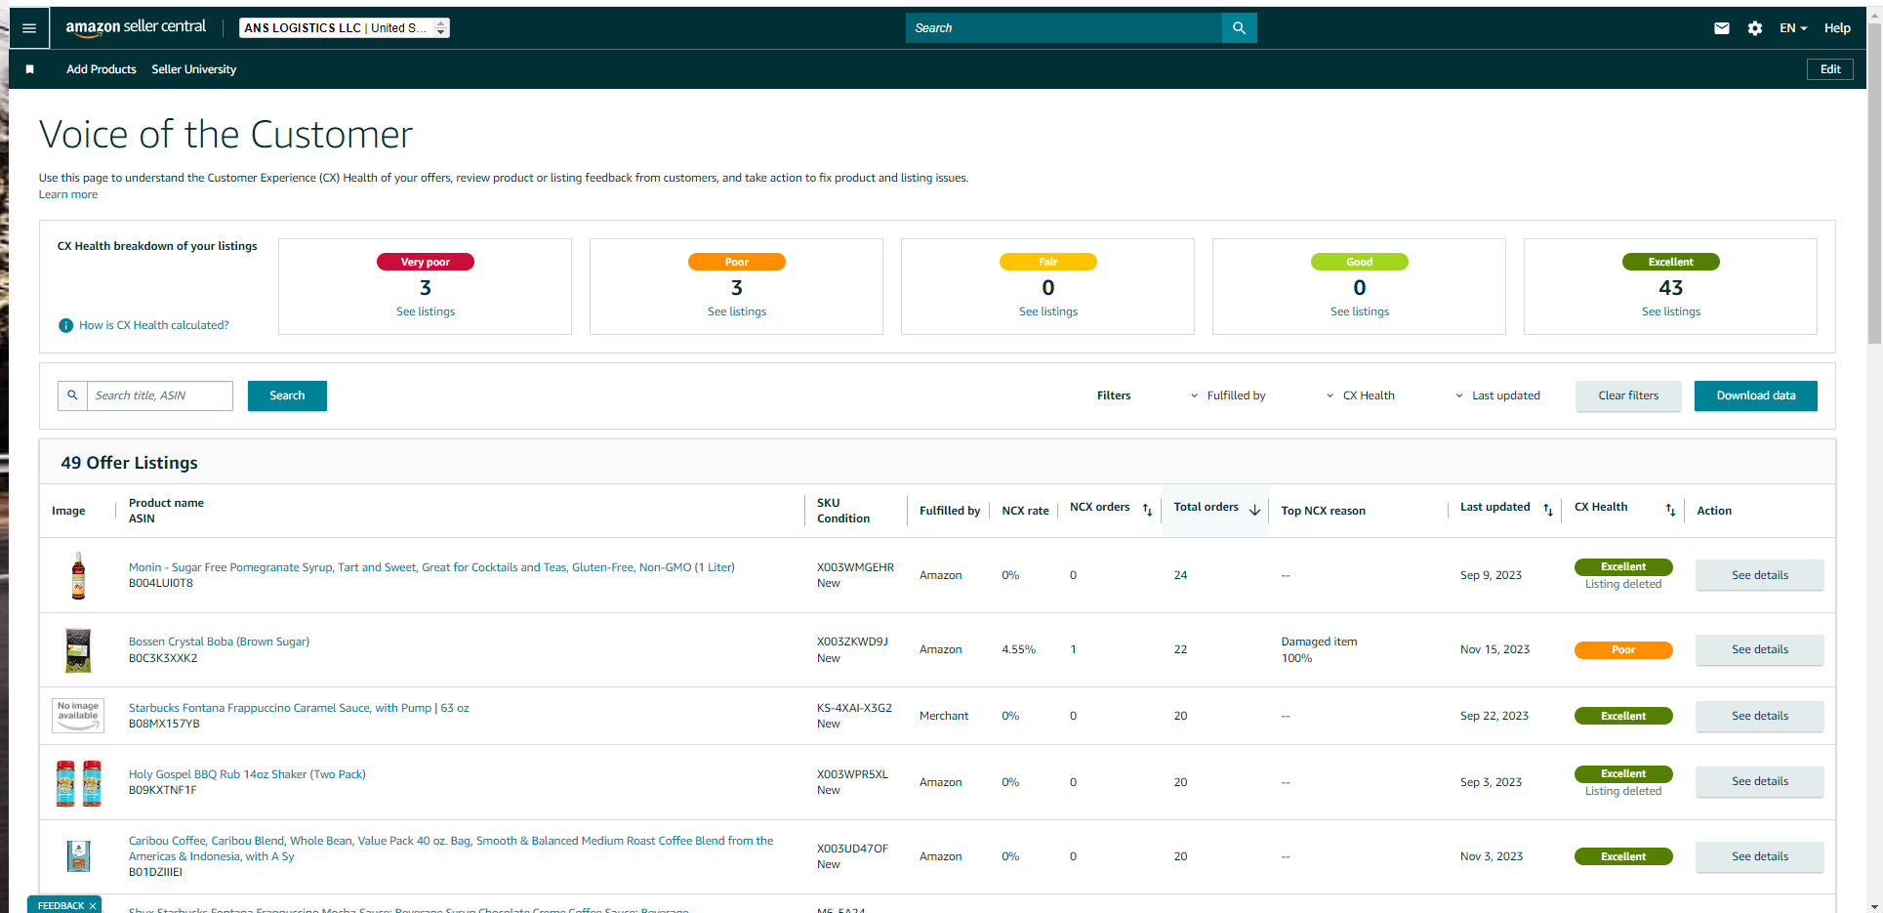Viewport: 1883px width, 913px height.
Task: Click the Amazon Seller Central logo
Action: click(136, 27)
